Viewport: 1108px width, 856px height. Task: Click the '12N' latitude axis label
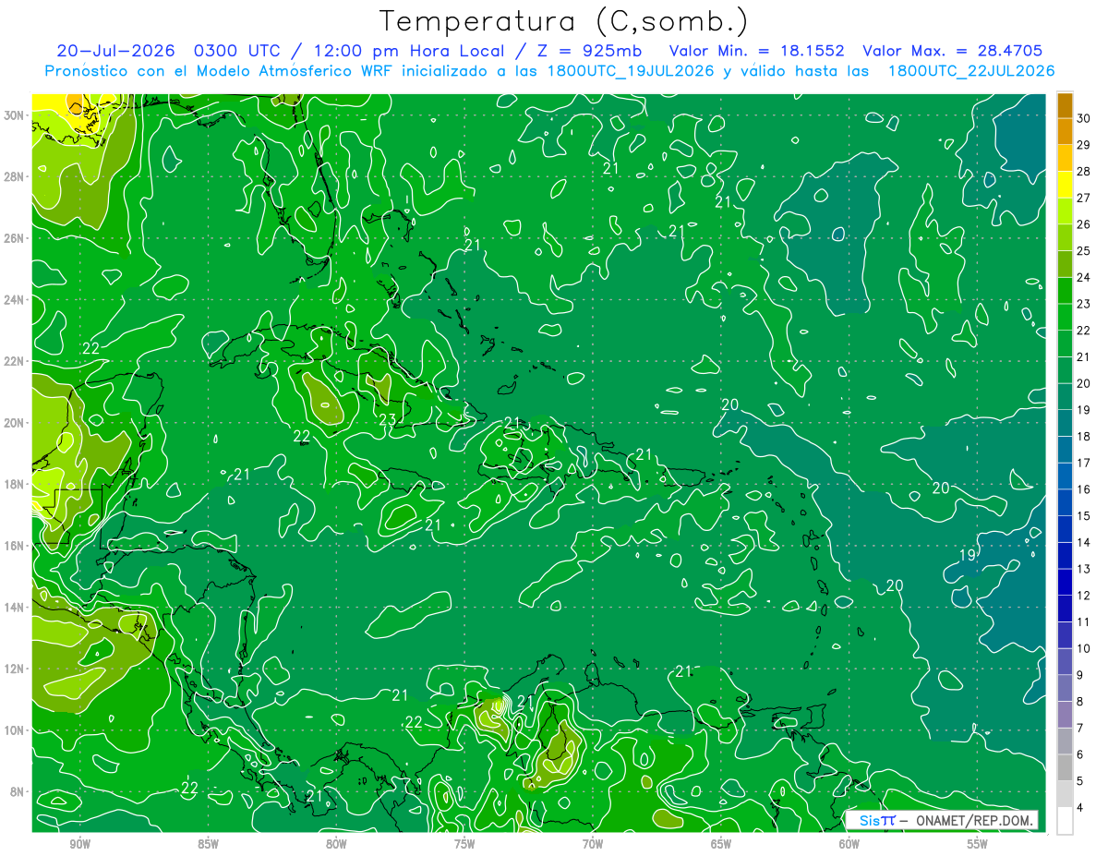(13, 669)
